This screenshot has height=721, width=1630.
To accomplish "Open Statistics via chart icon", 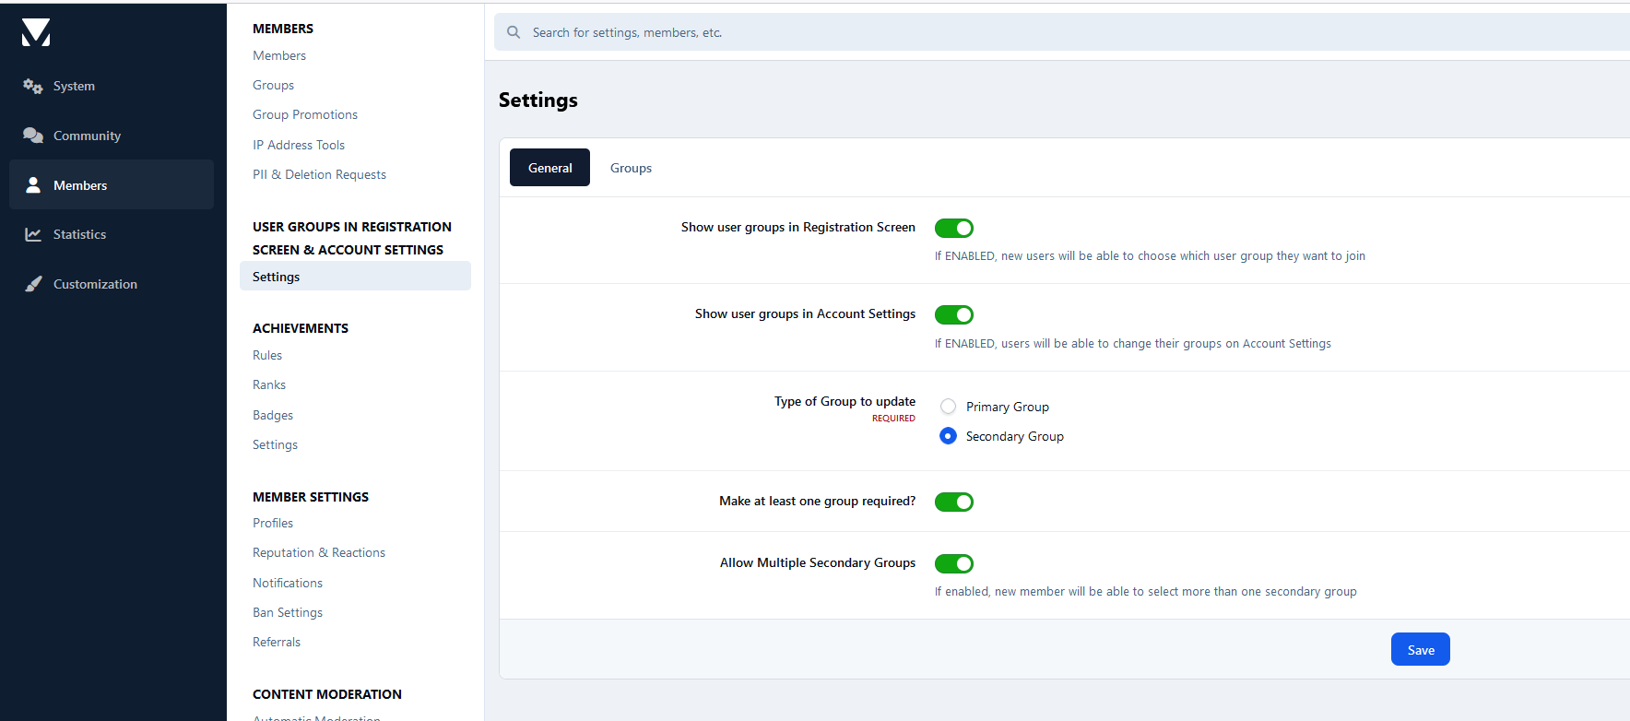I will pos(33,234).
